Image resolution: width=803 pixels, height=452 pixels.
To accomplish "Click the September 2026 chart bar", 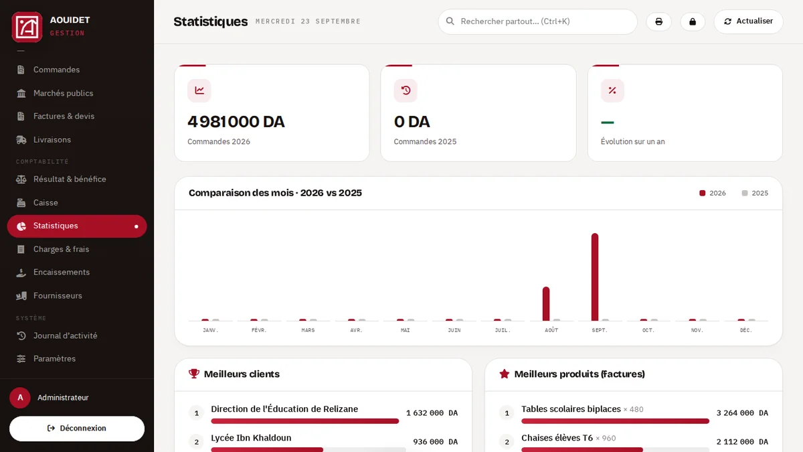I will (595, 277).
